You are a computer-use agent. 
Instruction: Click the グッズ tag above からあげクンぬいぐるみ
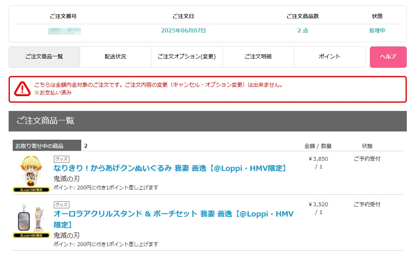tap(62, 159)
